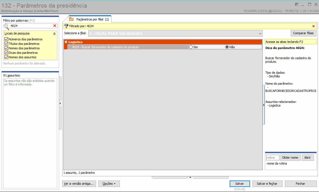Toggle Nomes dos parâmetros checkbox

tap(6, 48)
